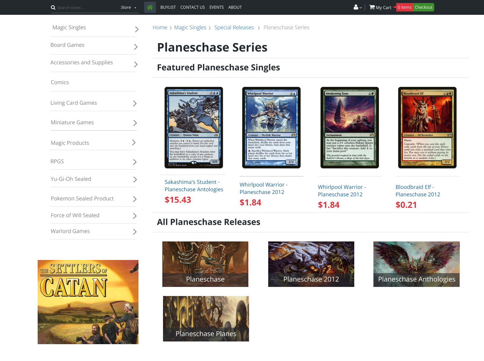Open the Awakening Zone card image
This screenshot has width=484, height=361.
coord(350,128)
